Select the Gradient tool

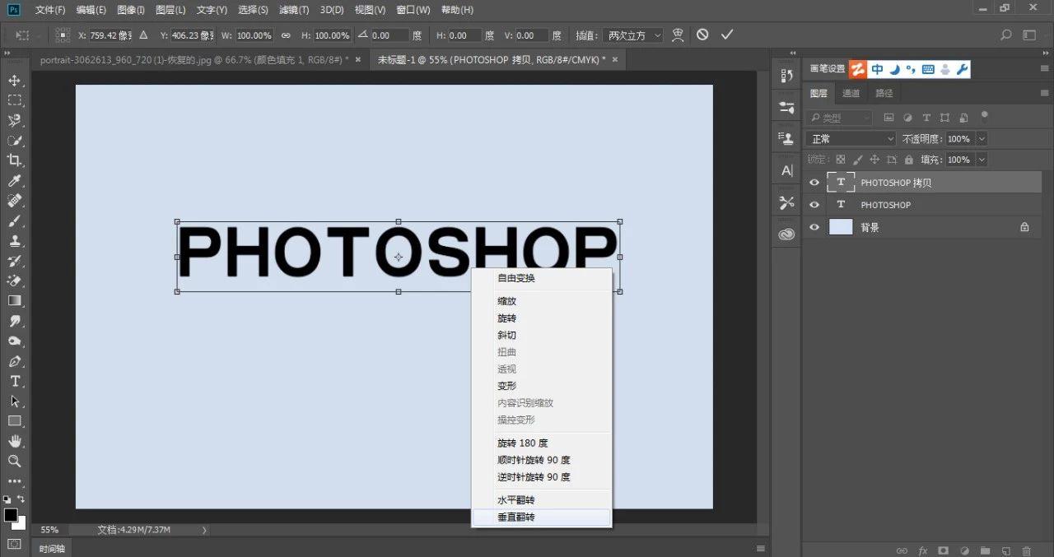coord(14,301)
